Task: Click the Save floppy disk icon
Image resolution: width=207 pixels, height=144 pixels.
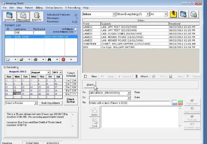Action: (171, 76)
